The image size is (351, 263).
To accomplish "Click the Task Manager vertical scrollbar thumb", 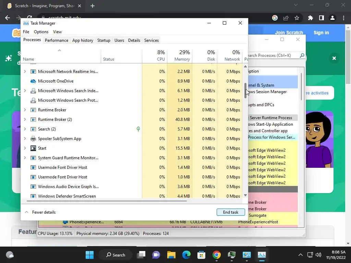I will (x=245, y=90).
